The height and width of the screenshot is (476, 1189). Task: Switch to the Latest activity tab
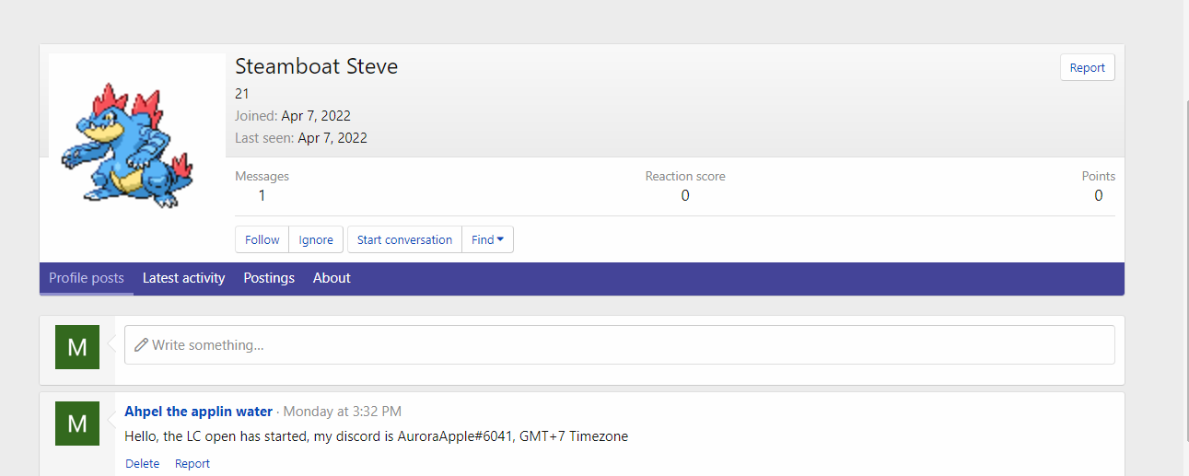183,278
